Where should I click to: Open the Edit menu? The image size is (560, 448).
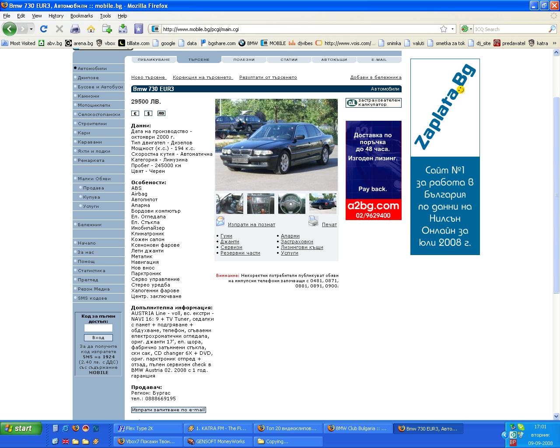click(21, 16)
